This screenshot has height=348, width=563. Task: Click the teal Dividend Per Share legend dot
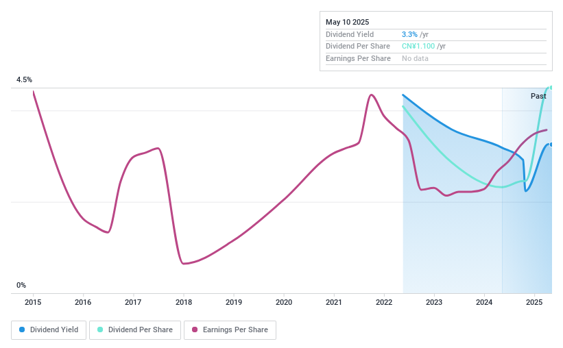click(100, 330)
